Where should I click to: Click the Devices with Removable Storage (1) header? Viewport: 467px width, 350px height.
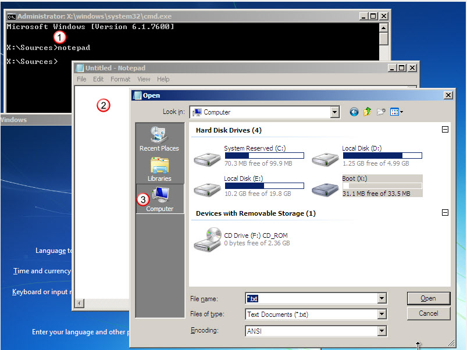click(256, 213)
